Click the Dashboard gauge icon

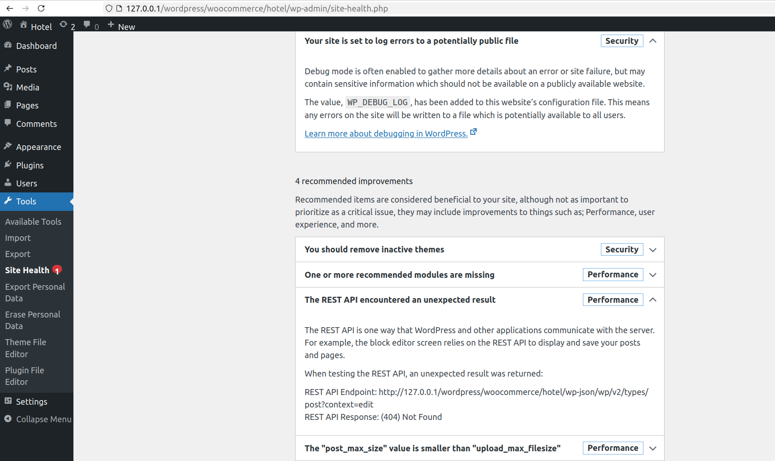tap(8, 45)
